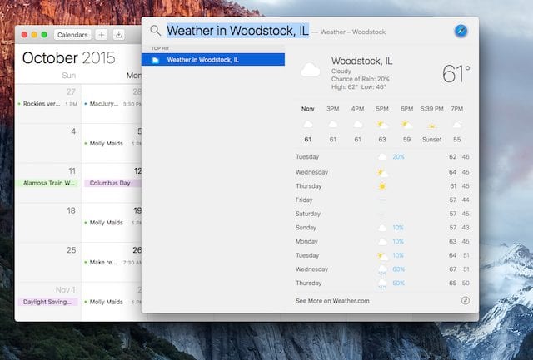Click the cloud icon under Now
The height and width of the screenshot is (360, 533).
(x=307, y=125)
